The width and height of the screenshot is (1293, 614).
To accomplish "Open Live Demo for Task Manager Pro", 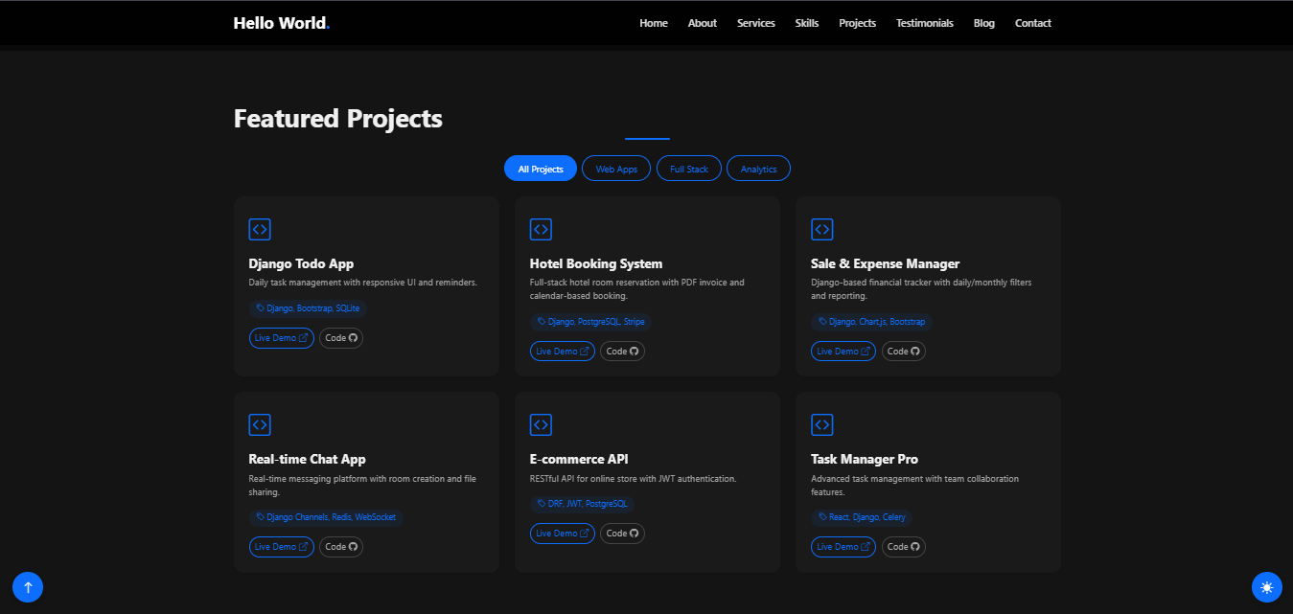I will click(843, 547).
